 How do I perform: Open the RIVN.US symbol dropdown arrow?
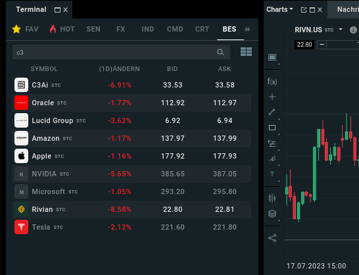341,30
